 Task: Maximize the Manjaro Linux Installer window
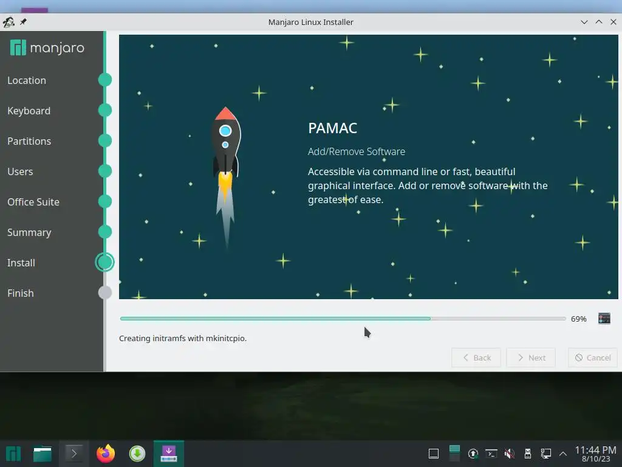click(598, 22)
